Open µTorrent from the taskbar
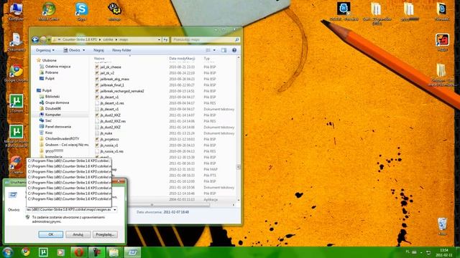This screenshot has height=258, width=460. pos(43,252)
